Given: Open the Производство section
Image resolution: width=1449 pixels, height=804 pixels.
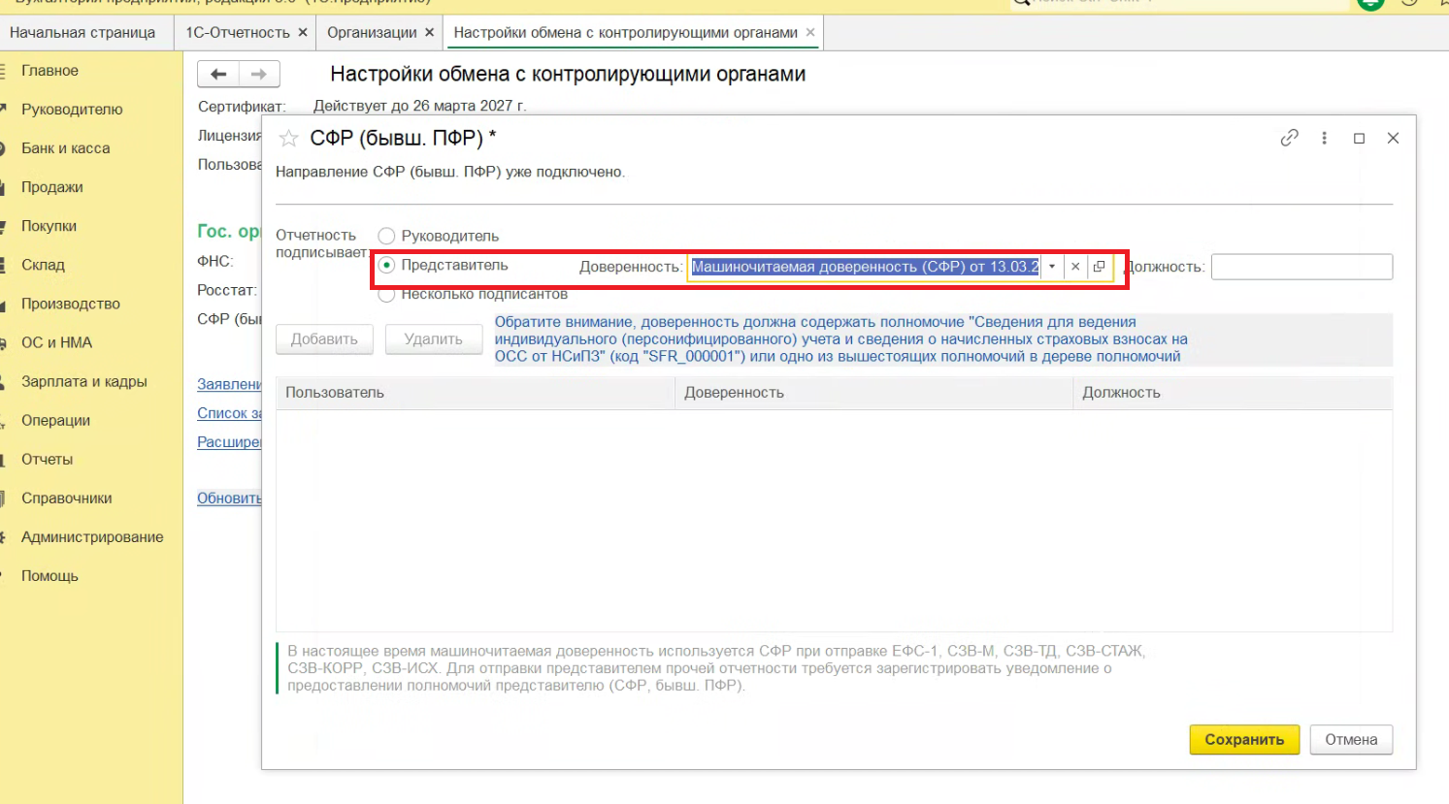Looking at the screenshot, I should [71, 304].
